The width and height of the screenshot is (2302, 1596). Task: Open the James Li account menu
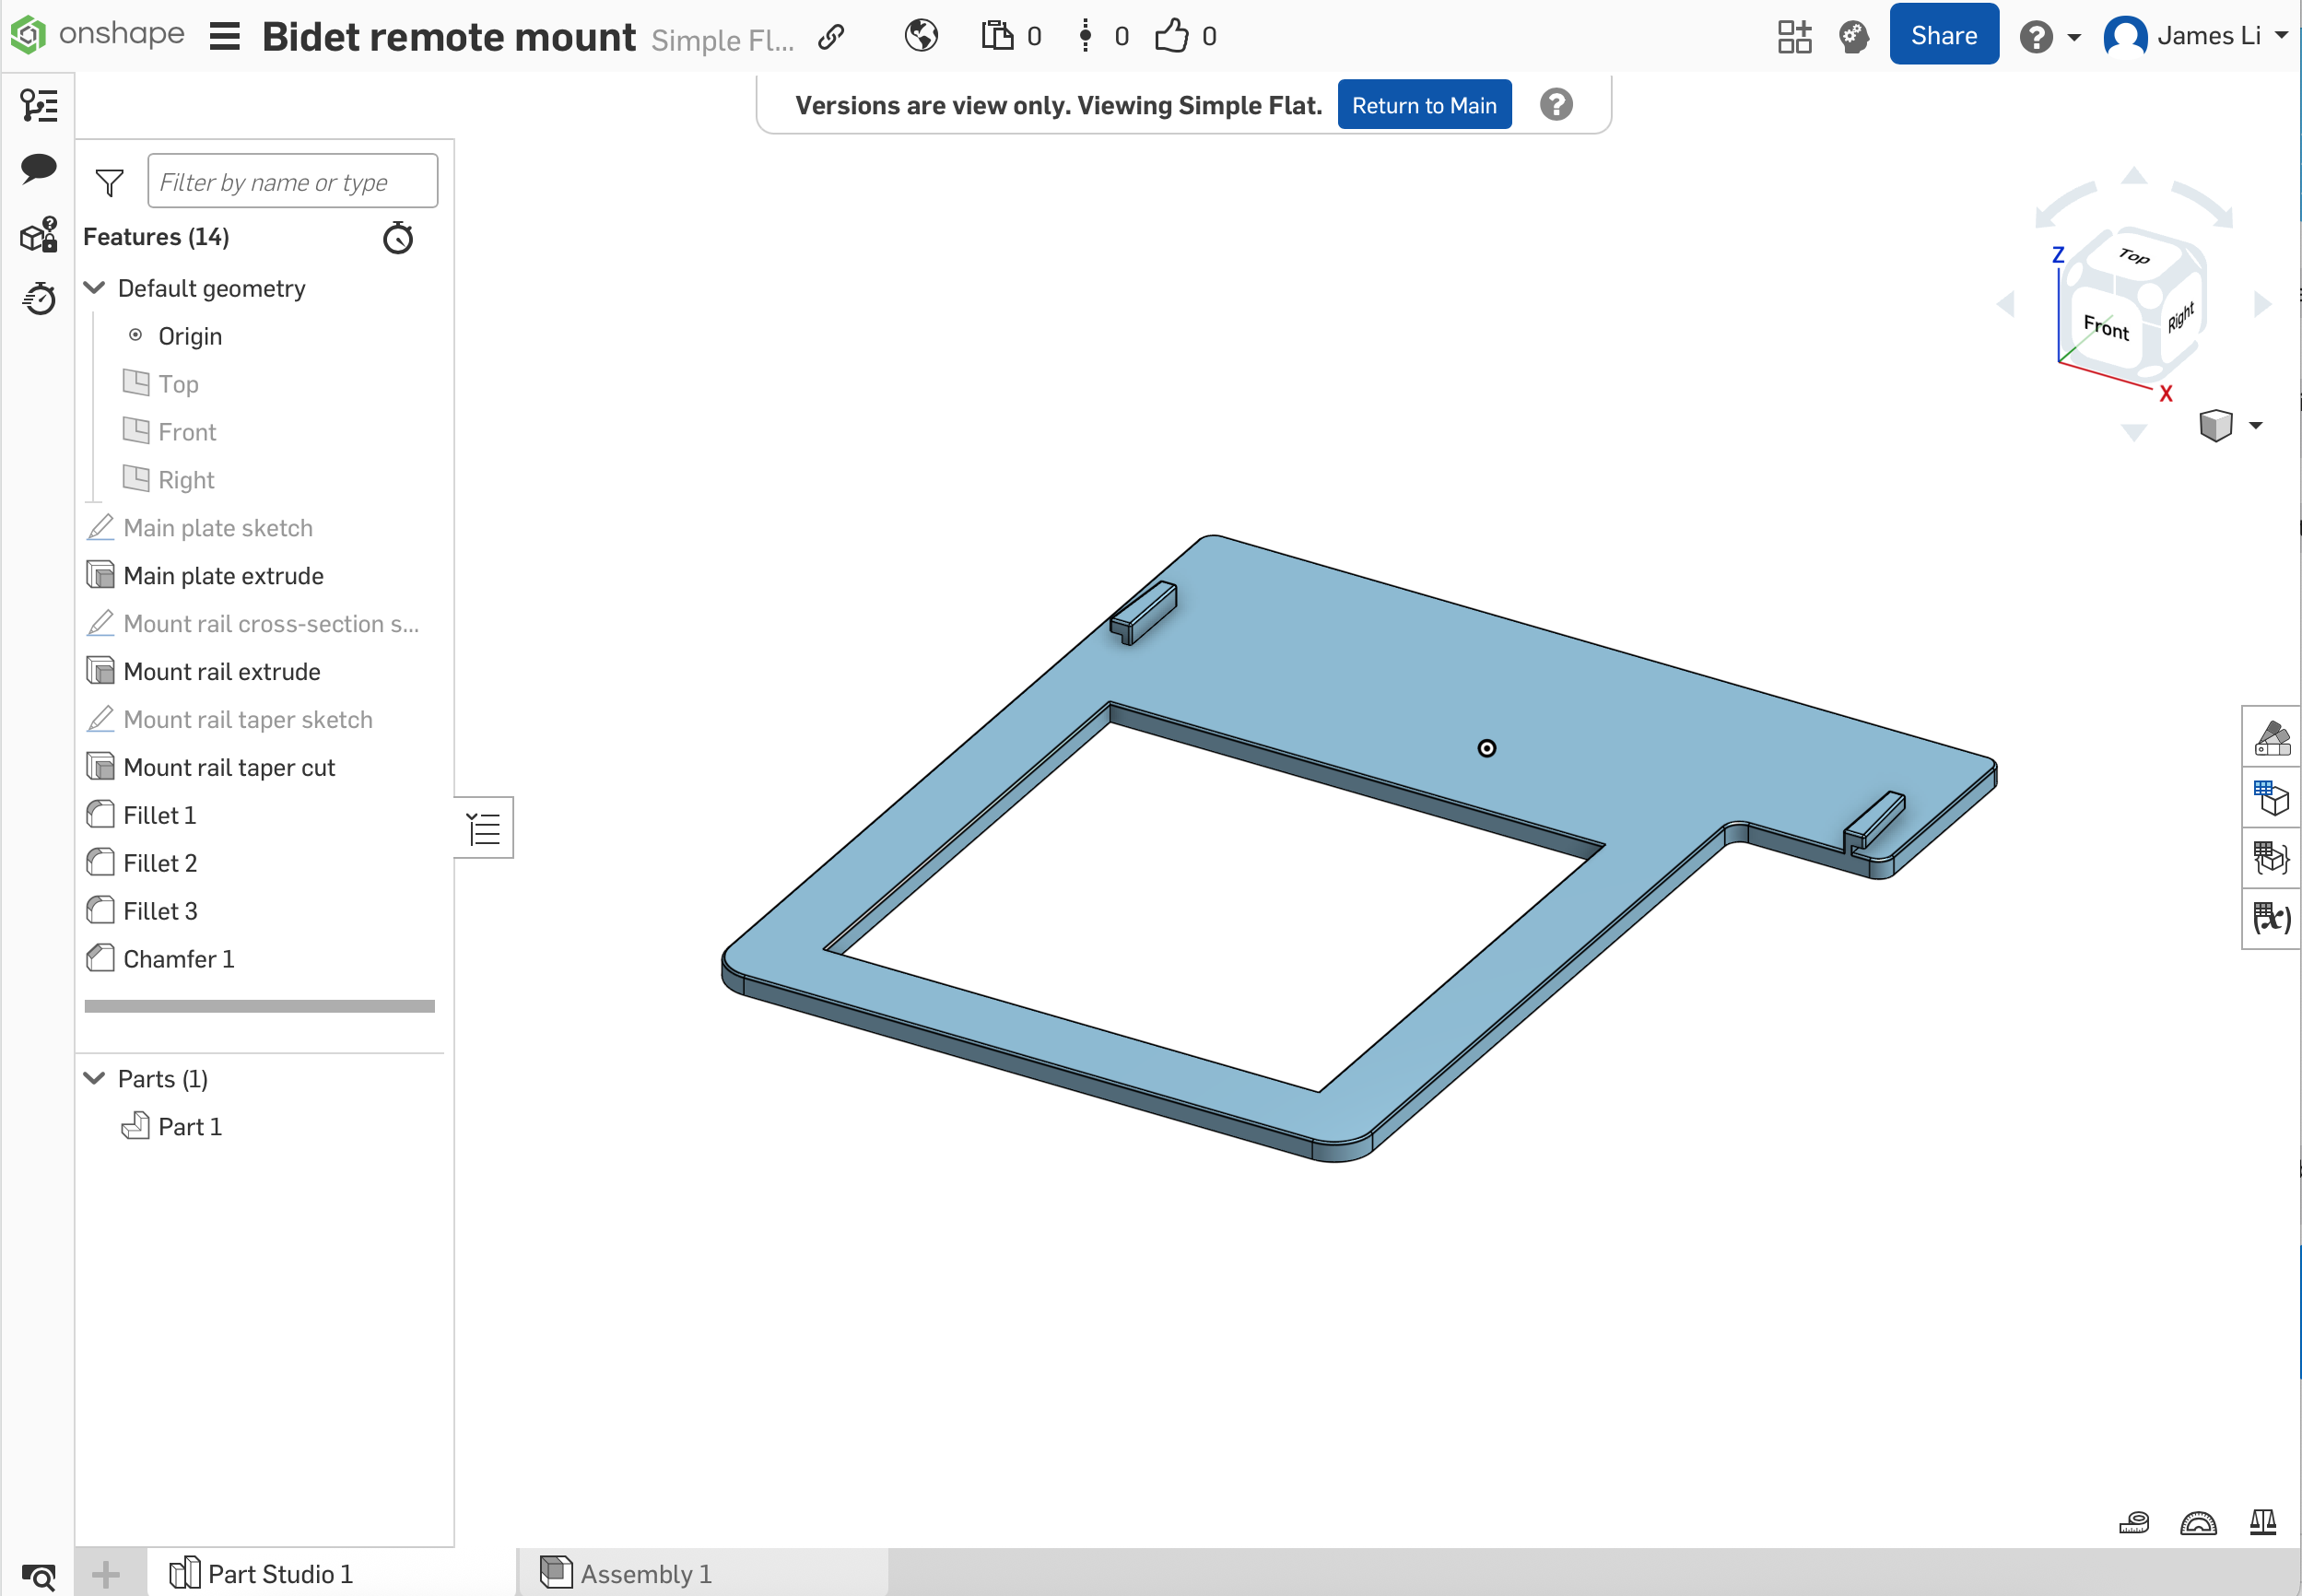pos(2195,36)
